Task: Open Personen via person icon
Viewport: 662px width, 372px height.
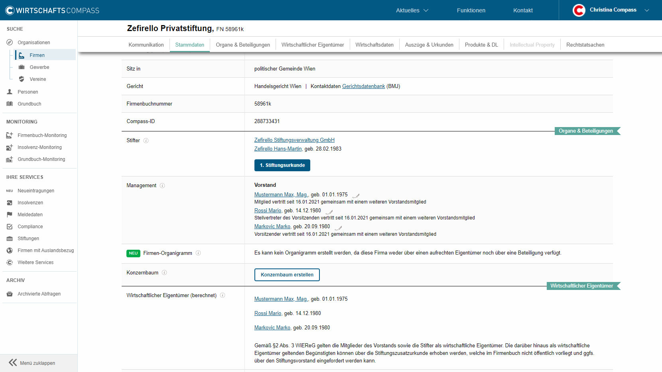Action: tap(10, 92)
